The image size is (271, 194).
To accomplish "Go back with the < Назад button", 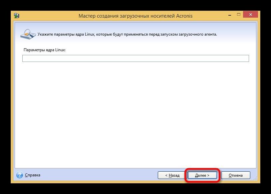I will [172, 175].
